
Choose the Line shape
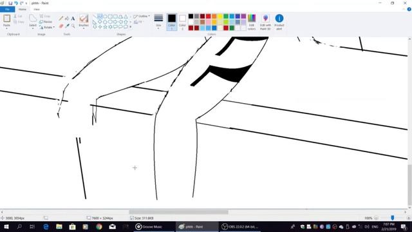(95, 17)
